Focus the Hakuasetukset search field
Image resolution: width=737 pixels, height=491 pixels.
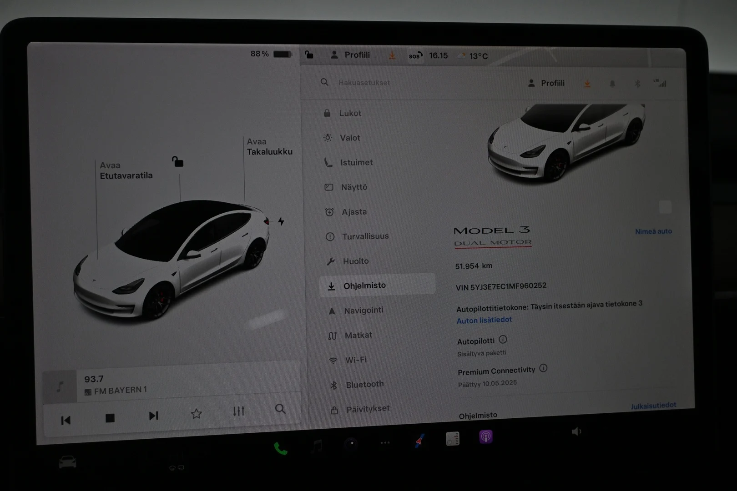(364, 83)
